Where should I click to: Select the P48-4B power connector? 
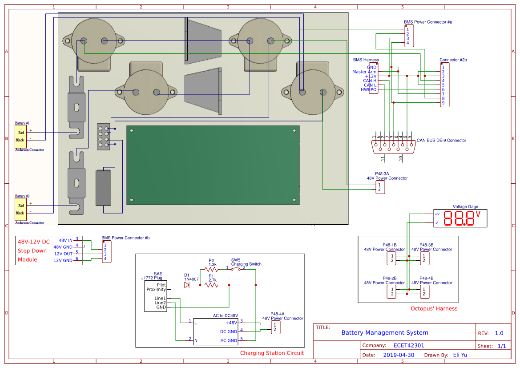click(x=425, y=291)
